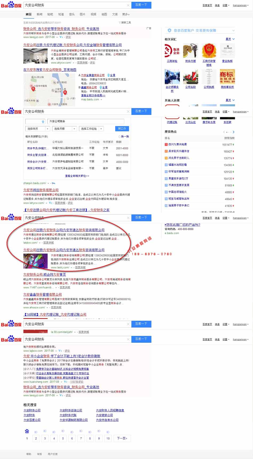Open the 公司执照 thumbnail
Screen dimensions: 253x459
pyautogui.click(x=209, y=77)
